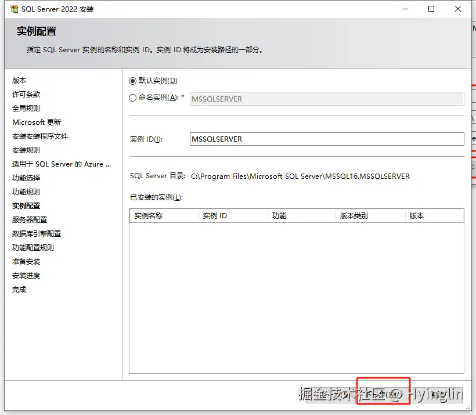Click the SQL Server directory path text
This screenshot has width=476, height=415.
tap(300, 176)
